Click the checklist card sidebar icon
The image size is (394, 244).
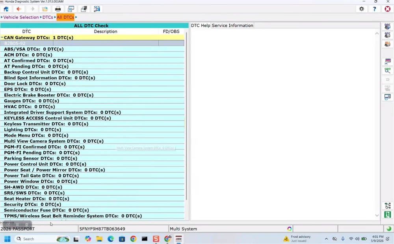[x=387, y=61]
